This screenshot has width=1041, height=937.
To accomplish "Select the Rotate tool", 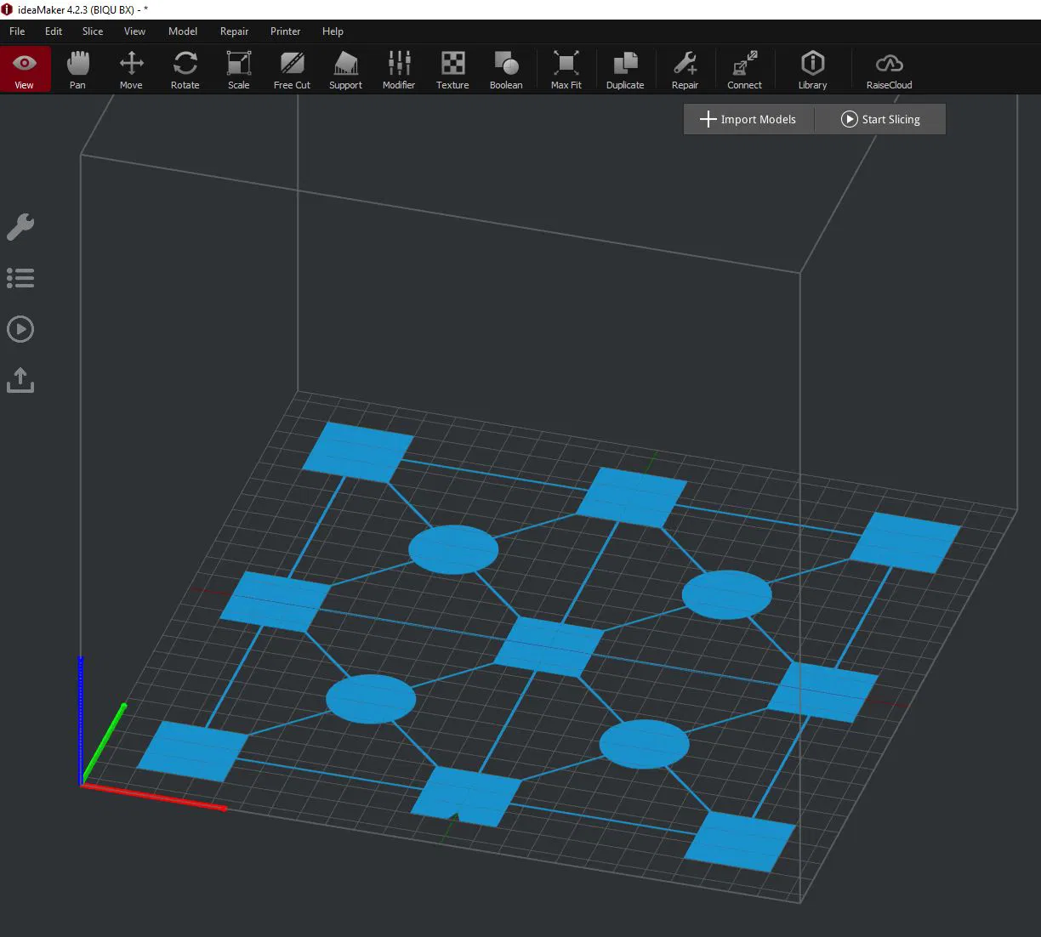I will point(185,69).
